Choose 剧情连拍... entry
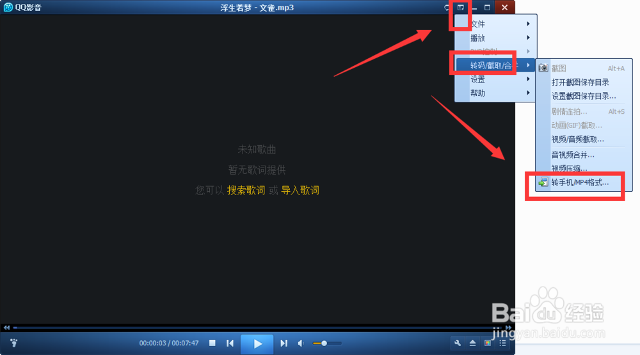Screen dimensions: 640x355 (x=584, y=111)
